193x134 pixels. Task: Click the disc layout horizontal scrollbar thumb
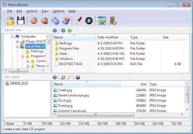click(96, 115)
